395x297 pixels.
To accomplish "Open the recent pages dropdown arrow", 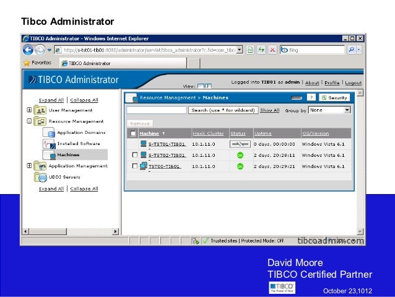I will pyautogui.click(x=50, y=50).
